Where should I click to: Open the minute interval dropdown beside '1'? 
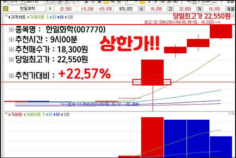[x=136, y=2]
